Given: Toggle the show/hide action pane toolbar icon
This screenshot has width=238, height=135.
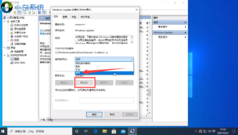Looking at the screenshot, I should (x=44, y=12).
